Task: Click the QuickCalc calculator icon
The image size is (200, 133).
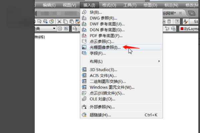Action: pyautogui.click(x=169, y=21)
